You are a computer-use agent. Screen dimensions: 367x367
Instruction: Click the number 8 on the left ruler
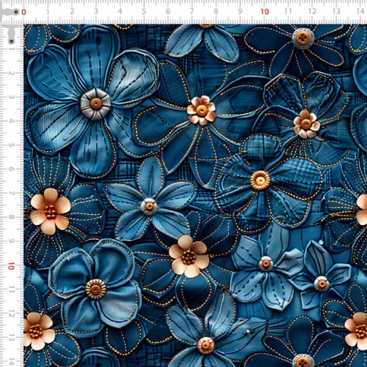[11, 217]
